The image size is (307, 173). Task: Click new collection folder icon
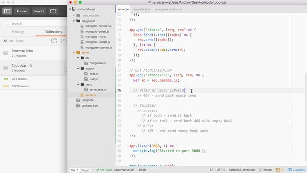(54, 41)
